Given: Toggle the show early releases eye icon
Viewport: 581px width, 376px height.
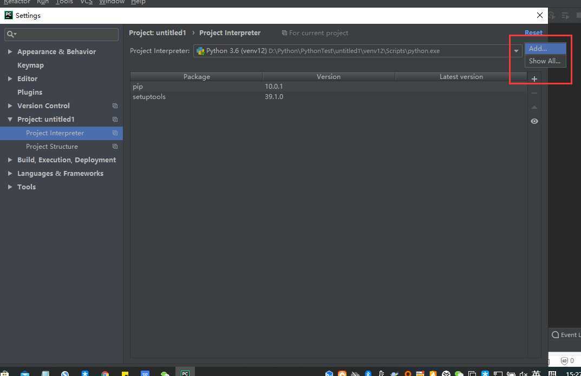Looking at the screenshot, I should coord(534,121).
